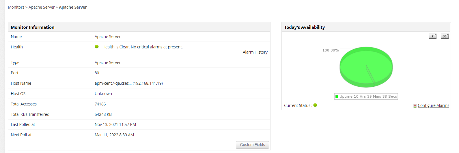The height and width of the screenshot is (153, 459).
Task: Open the 7-day availability report icon
Action: coord(432,36)
